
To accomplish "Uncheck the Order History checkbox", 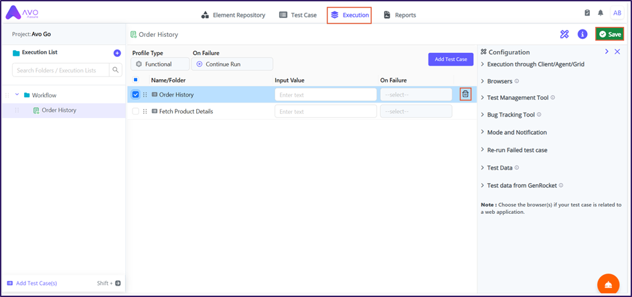I will point(136,95).
